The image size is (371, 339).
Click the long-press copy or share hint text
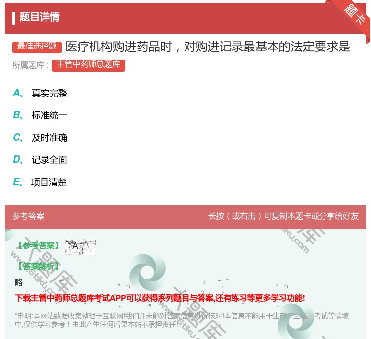[283, 216]
